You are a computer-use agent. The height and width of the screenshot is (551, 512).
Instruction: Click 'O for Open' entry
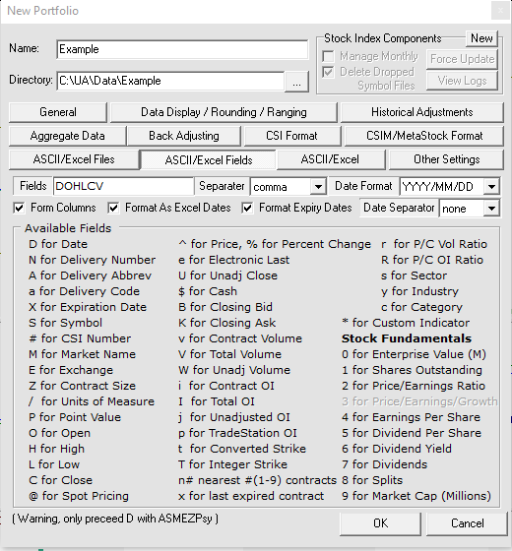click(x=59, y=433)
